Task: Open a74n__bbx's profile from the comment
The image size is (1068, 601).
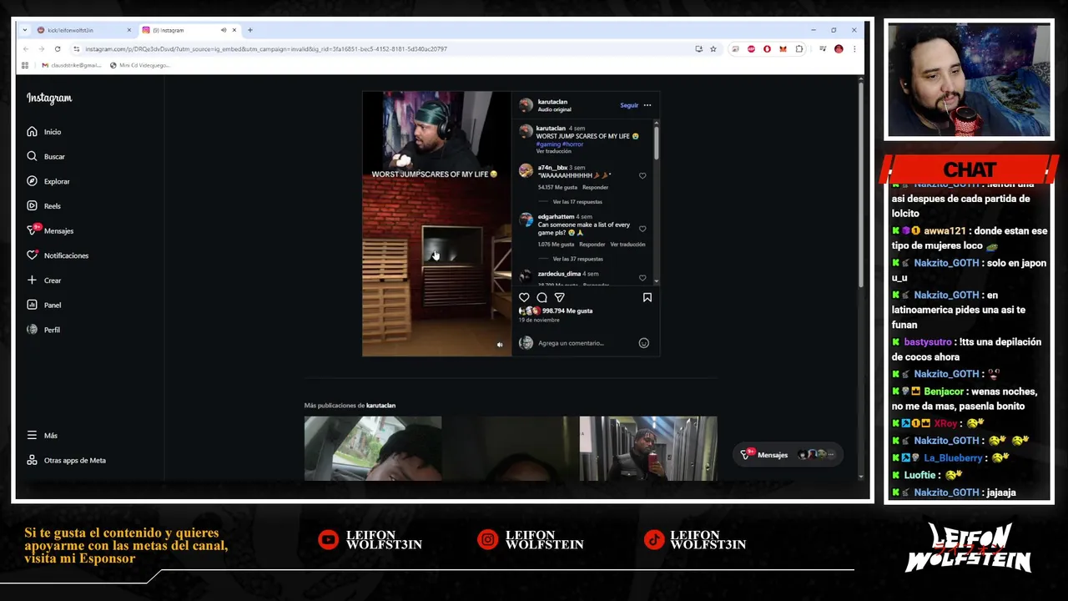Action: (552, 168)
